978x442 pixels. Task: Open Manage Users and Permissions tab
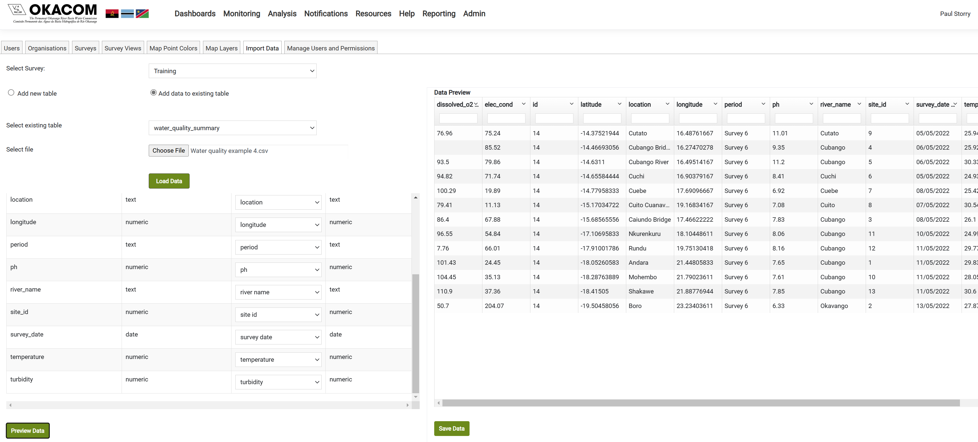(x=331, y=48)
